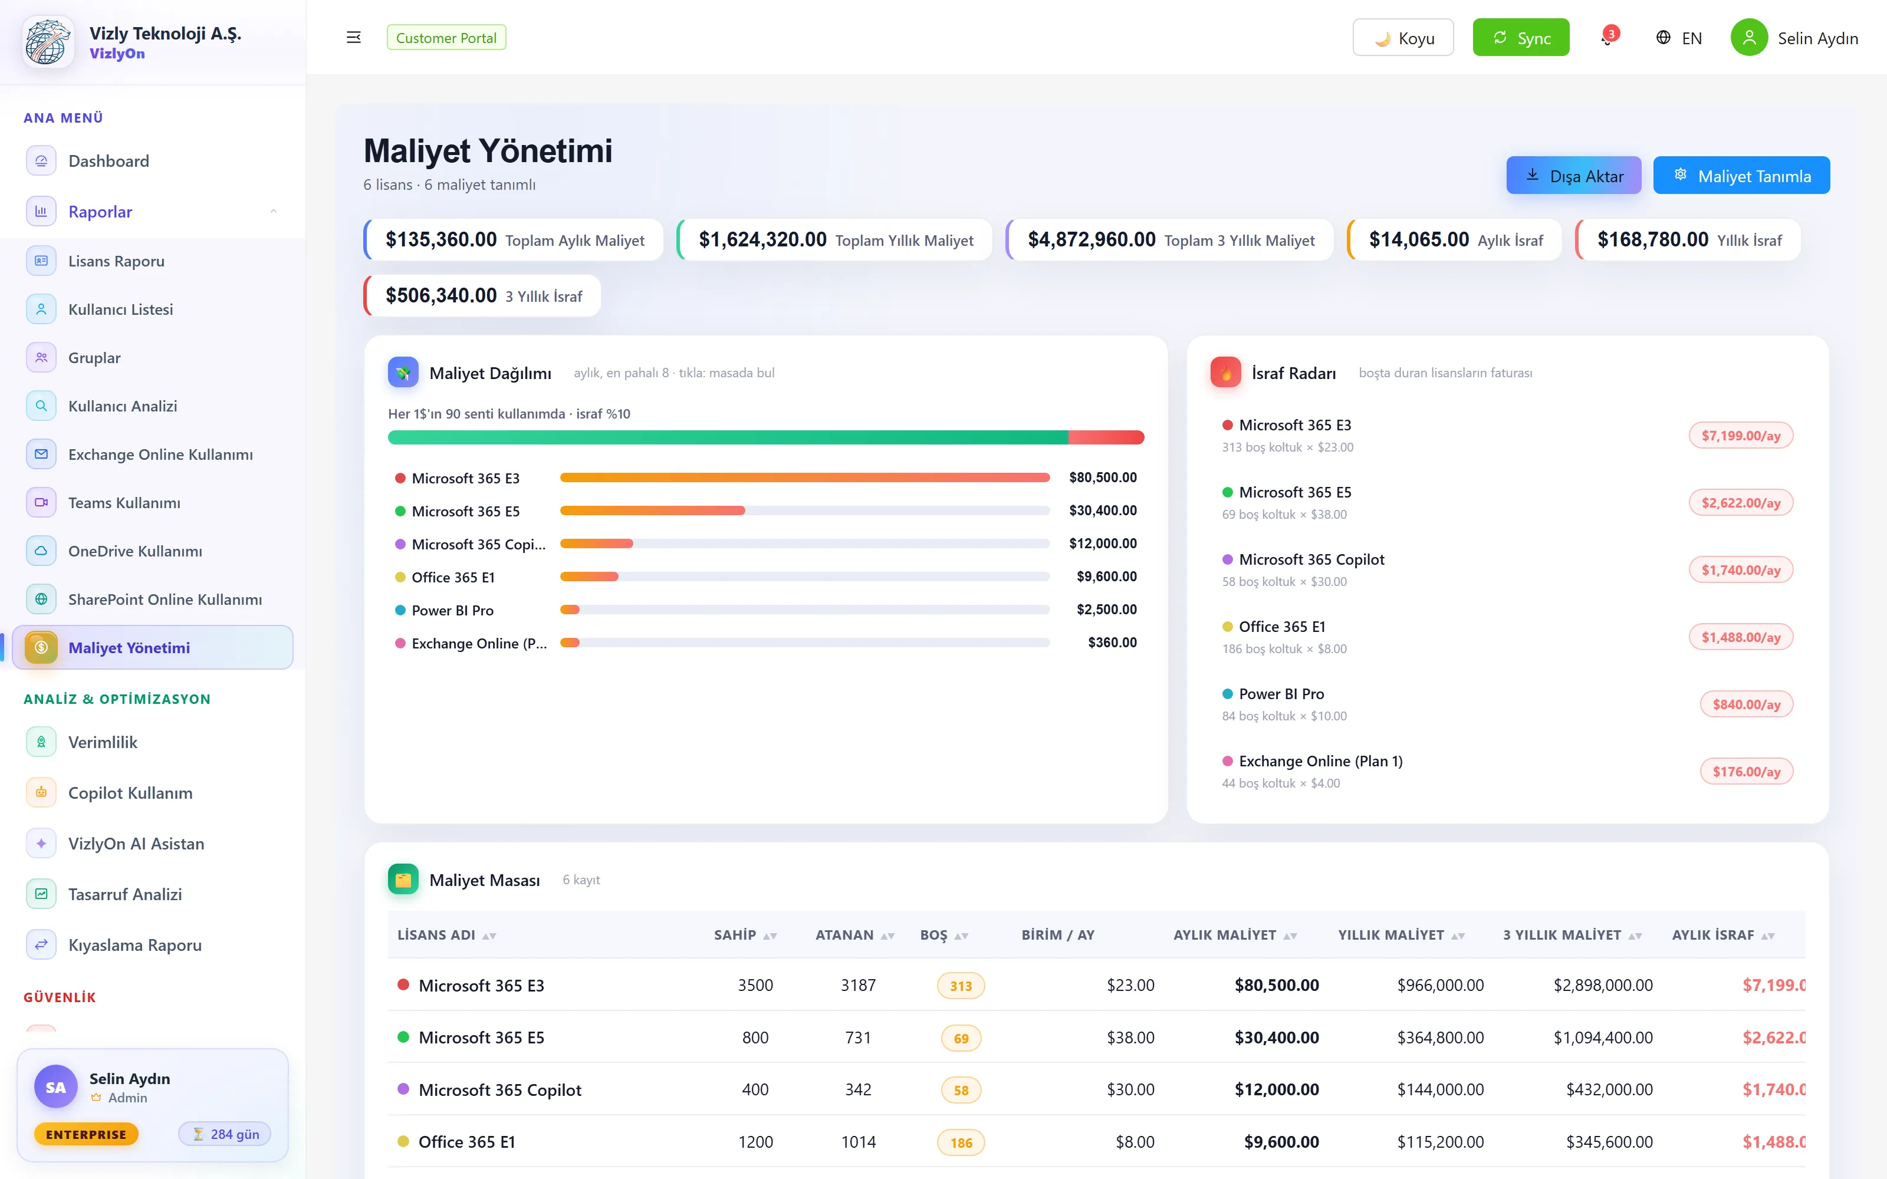Click the hamburger sidebar collapse icon
1887x1179 pixels.
pyautogui.click(x=353, y=37)
